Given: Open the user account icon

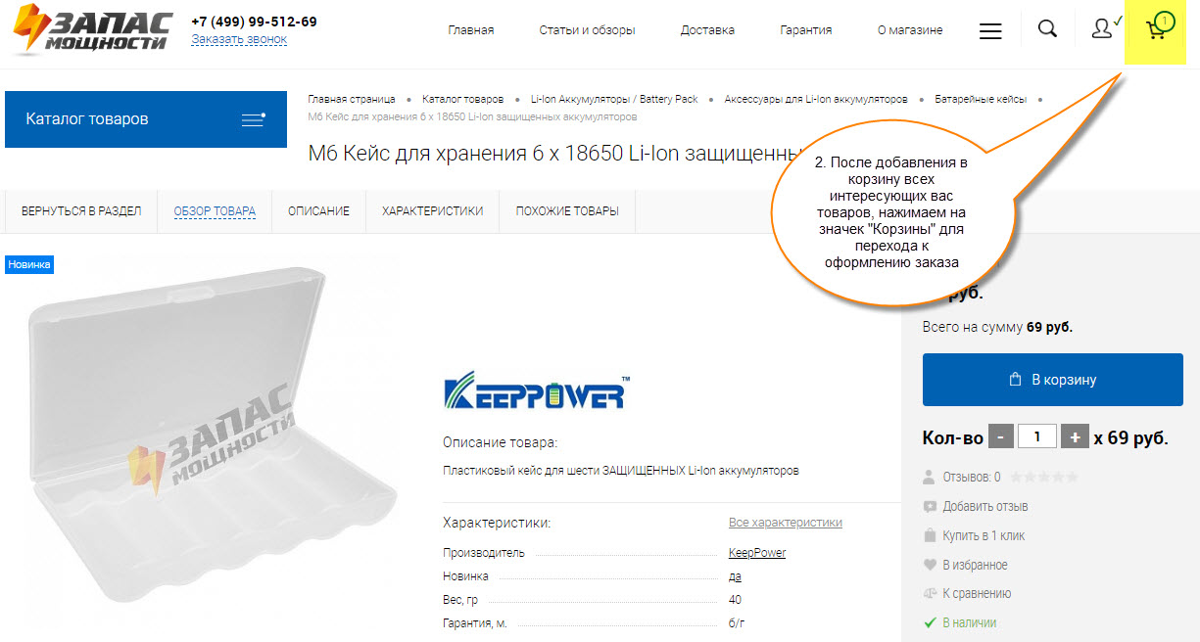Looking at the screenshot, I should pos(1103,28).
